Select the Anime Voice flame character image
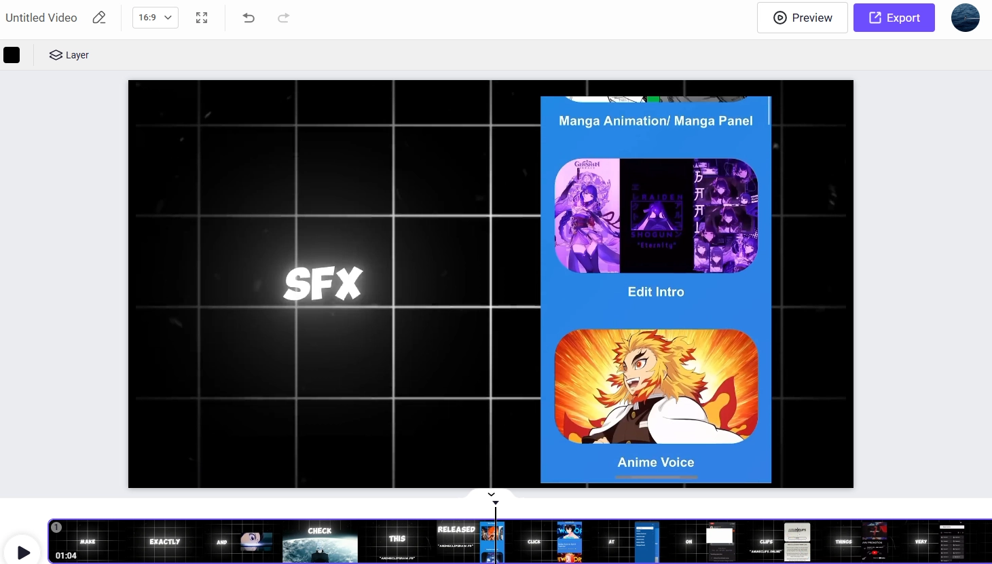Image resolution: width=992 pixels, height=564 pixels. click(x=656, y=386)
